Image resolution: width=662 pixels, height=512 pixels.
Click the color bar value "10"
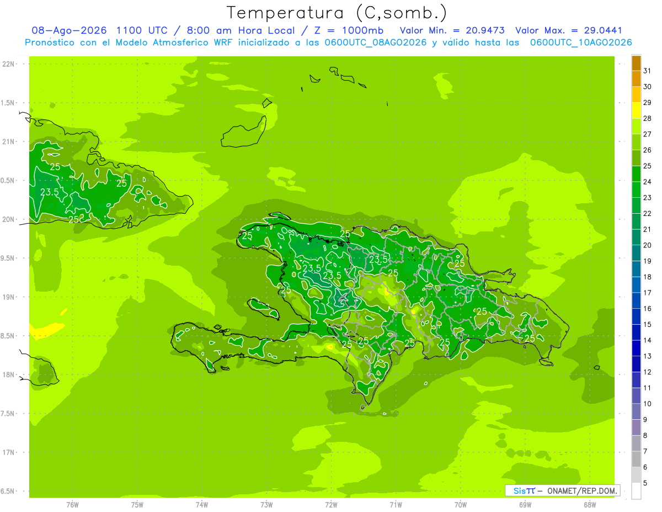[x=647, y=404]
